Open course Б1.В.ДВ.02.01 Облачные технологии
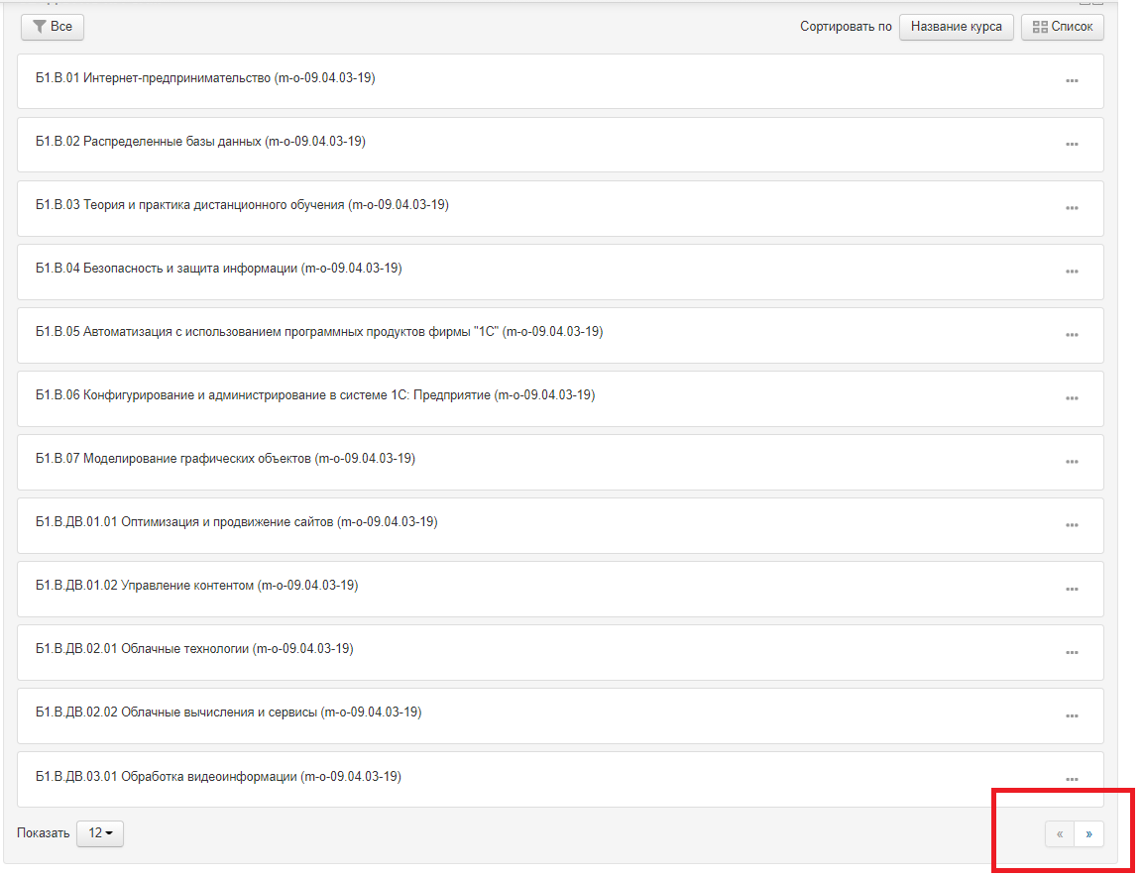The width and height of the screenshot is (1142, 877). pos(194,648)
